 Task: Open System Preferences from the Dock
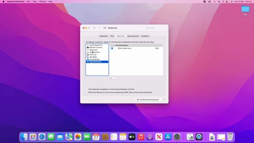[177, 137]
